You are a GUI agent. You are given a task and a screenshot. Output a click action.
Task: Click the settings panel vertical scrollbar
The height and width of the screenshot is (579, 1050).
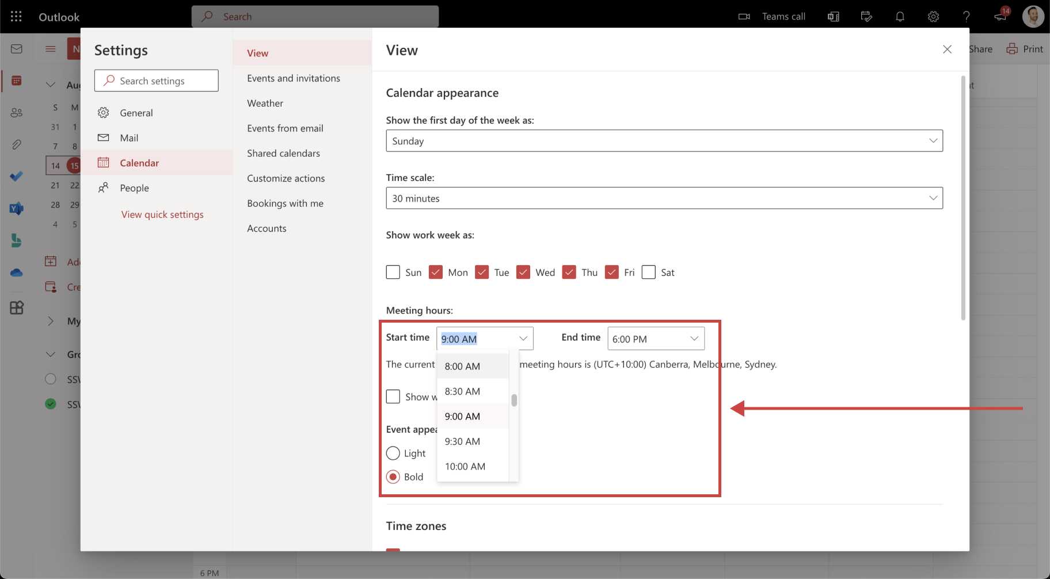[x=963, y=198]
